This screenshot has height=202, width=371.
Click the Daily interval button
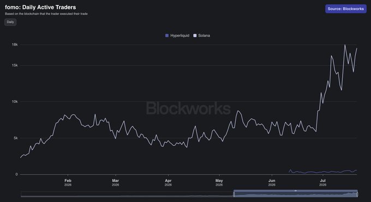point(10,22)
